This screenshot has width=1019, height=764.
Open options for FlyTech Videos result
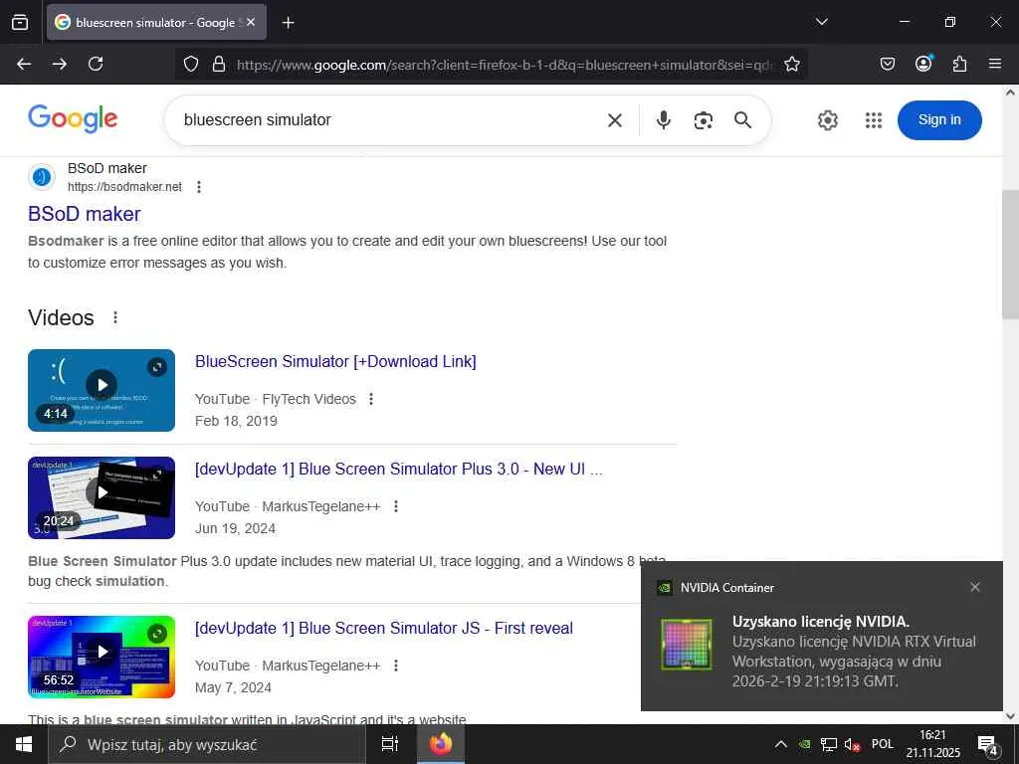371,399
